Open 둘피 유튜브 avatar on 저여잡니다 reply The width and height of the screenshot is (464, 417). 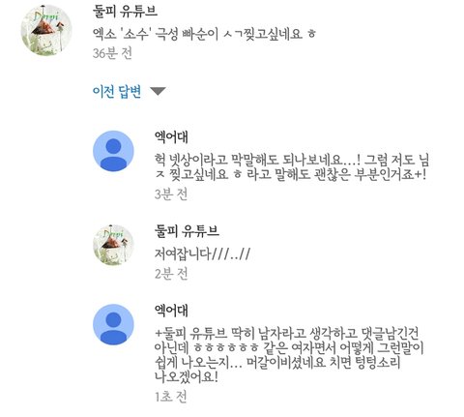113,245
